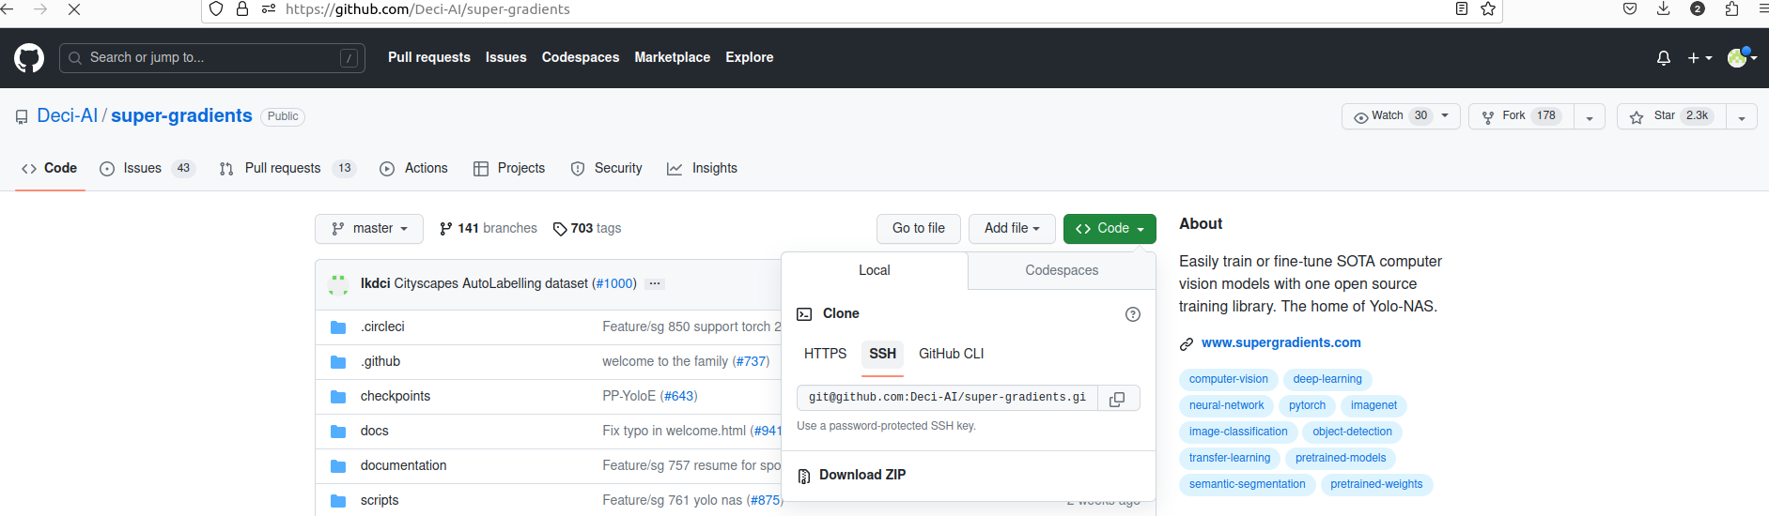The width and height of the screenshot is (1769, 516).
Task: Copy the SSH clone URL
Action: [x=1117, y=399]
